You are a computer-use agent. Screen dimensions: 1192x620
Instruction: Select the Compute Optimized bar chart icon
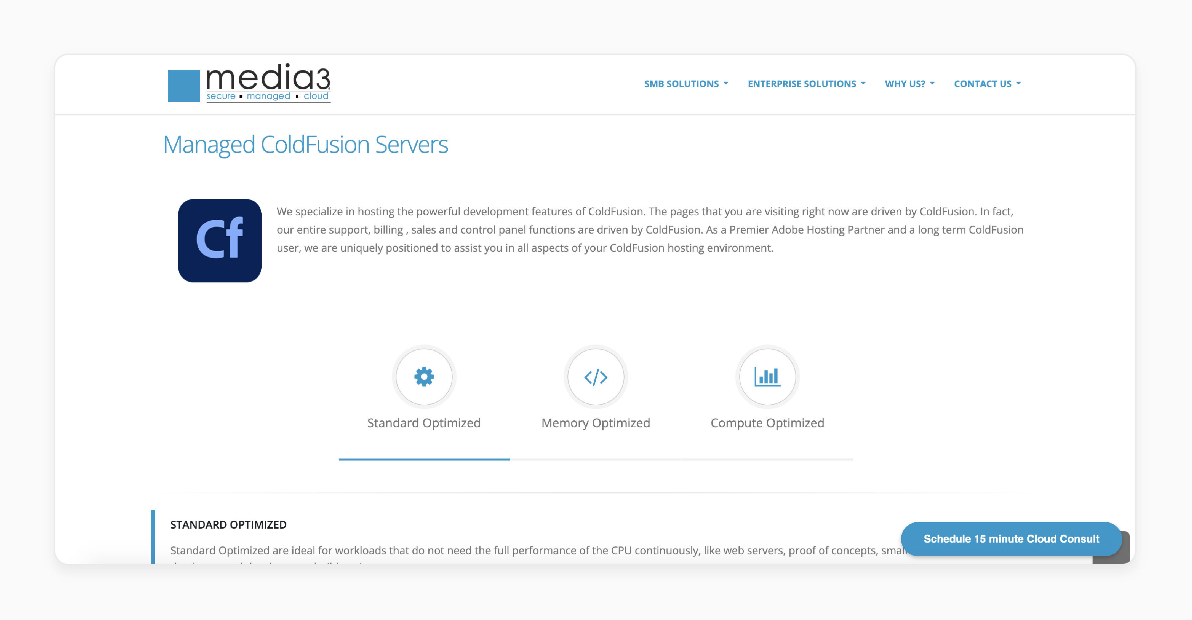coord(766,376)
